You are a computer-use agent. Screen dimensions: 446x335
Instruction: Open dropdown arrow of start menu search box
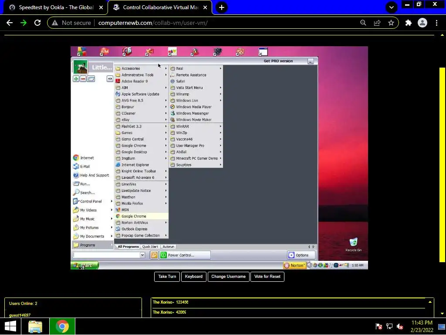142,255
